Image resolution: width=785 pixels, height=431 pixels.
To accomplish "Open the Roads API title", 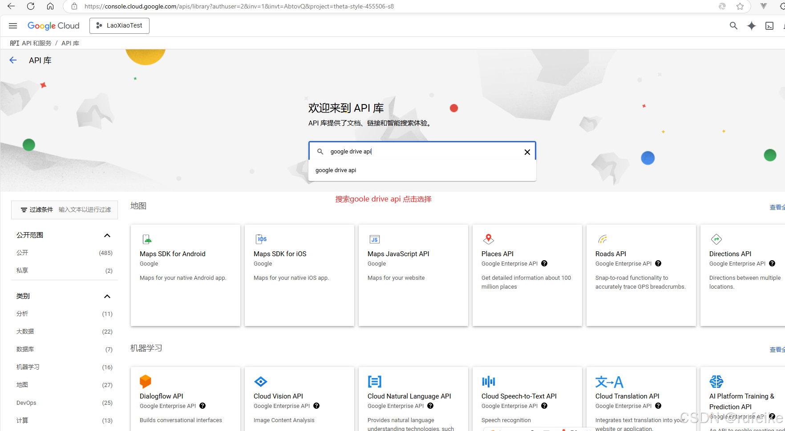I will point(611,254).
